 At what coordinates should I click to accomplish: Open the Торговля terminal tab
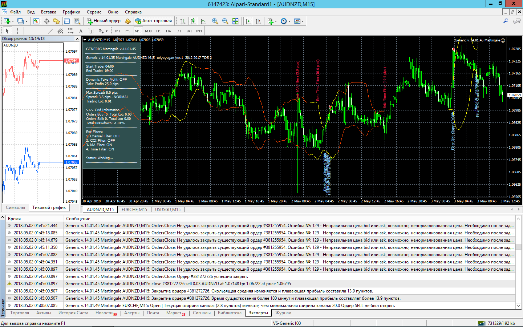[x=20, y=313]
